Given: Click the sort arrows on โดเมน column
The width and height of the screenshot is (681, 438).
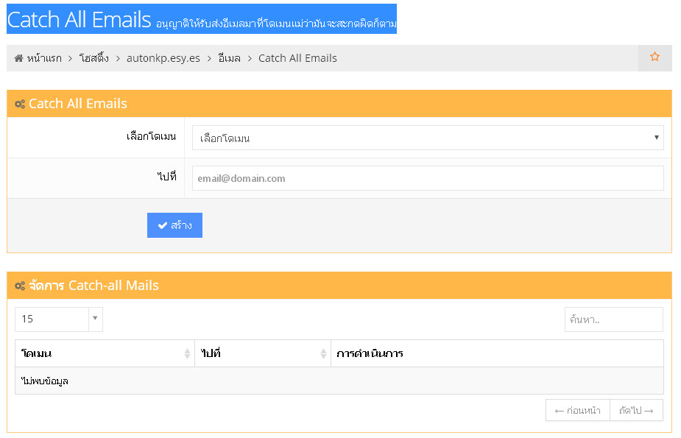Looking at the screenshot, I should pos(187,354).
